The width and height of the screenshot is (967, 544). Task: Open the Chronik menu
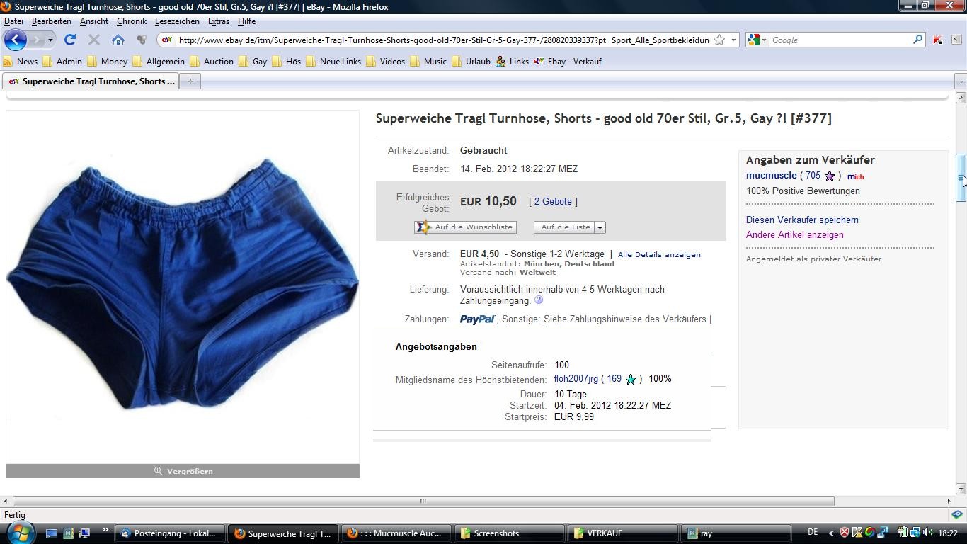pos(131,21)
